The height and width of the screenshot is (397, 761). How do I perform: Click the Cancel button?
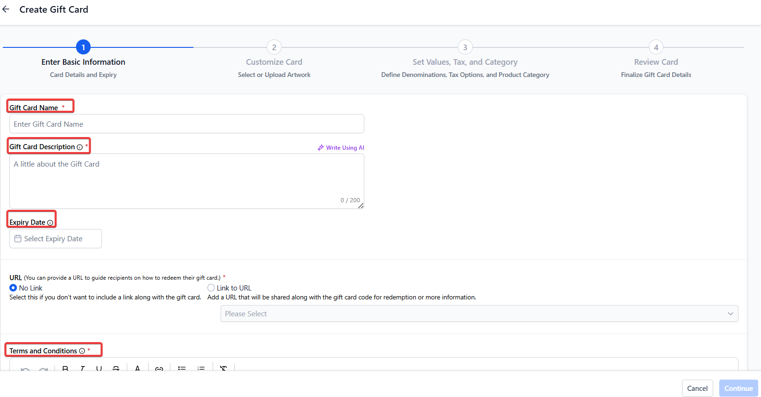(697, 388)
